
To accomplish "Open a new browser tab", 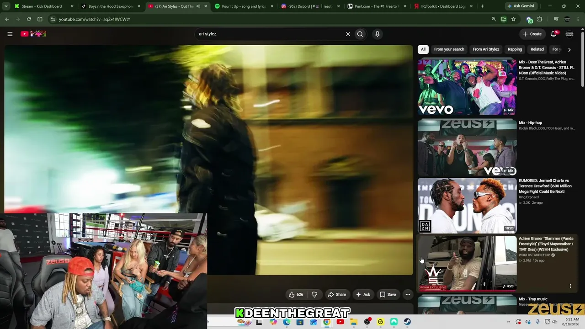I will point(482,6).
